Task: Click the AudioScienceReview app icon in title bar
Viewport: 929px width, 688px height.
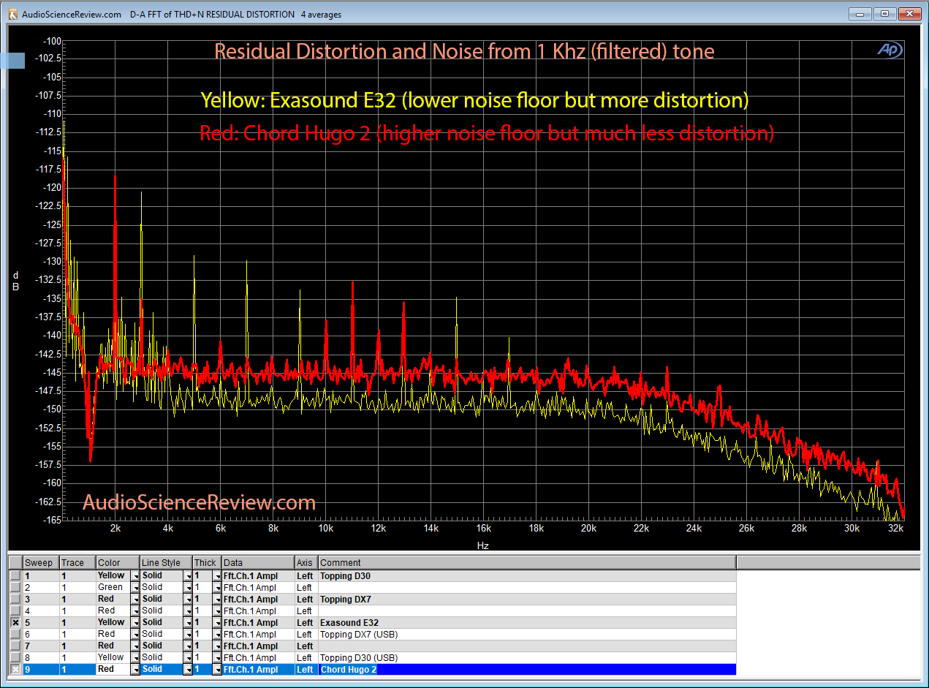Action: point(12,14)
